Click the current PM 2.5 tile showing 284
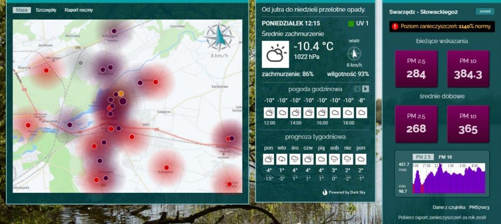This screenshot has height=224, width=501. tap(416, 68)
